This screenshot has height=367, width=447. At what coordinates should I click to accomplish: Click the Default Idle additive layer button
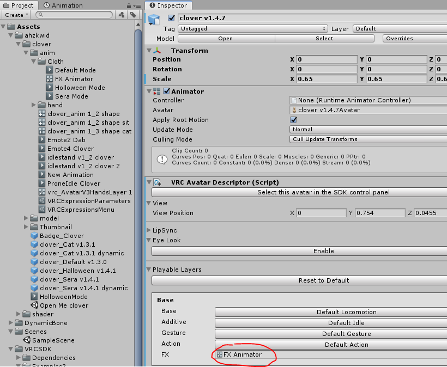tap(331, 323)
